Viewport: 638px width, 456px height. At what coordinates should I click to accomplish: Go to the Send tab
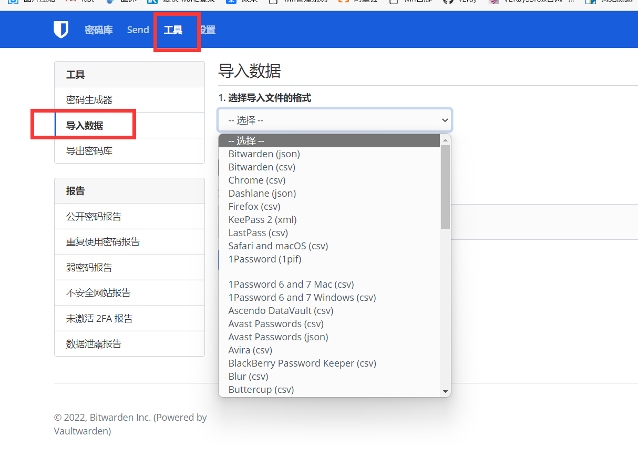pyautogui.click(x=138, y=30)
